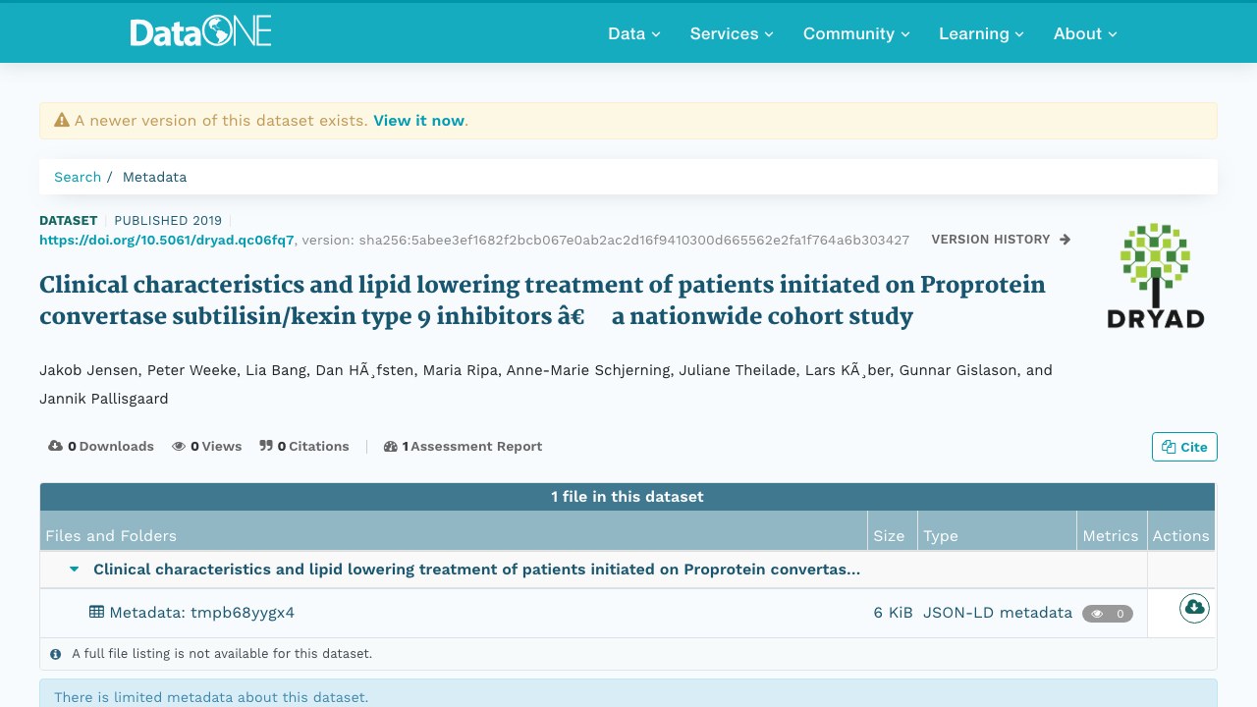Click the dataset title heading
1257x707 pixels.
(542, 300)
